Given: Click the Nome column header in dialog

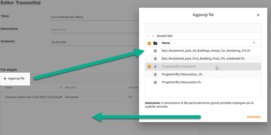Looking at the screenshot, I should tap(166, 43).
